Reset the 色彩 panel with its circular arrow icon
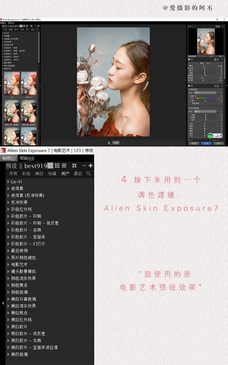This screenshot has height=365, width=228. click(192, 86)
